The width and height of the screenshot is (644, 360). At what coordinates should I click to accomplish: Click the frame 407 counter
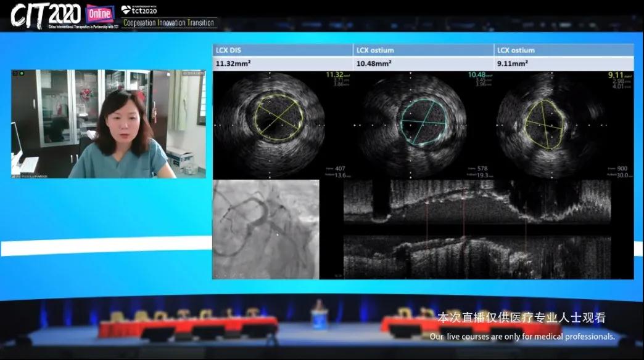coord(339,168)
